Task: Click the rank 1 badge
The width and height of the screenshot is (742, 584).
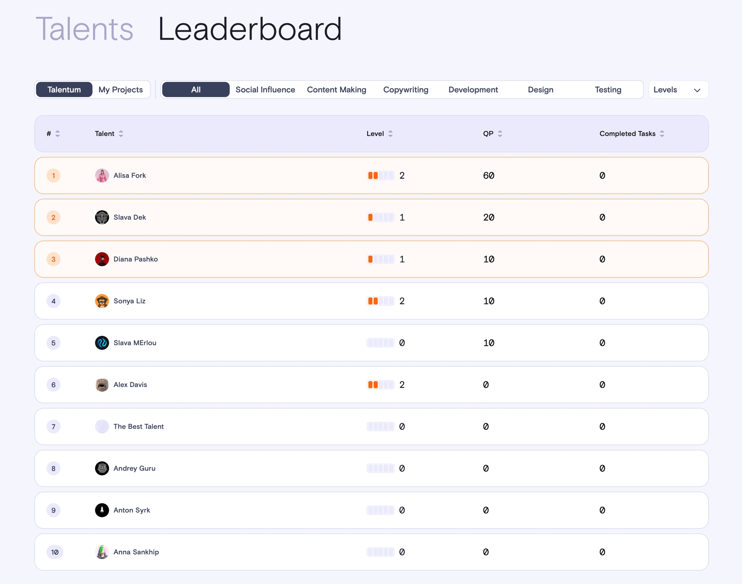Action: coord(53,175)
